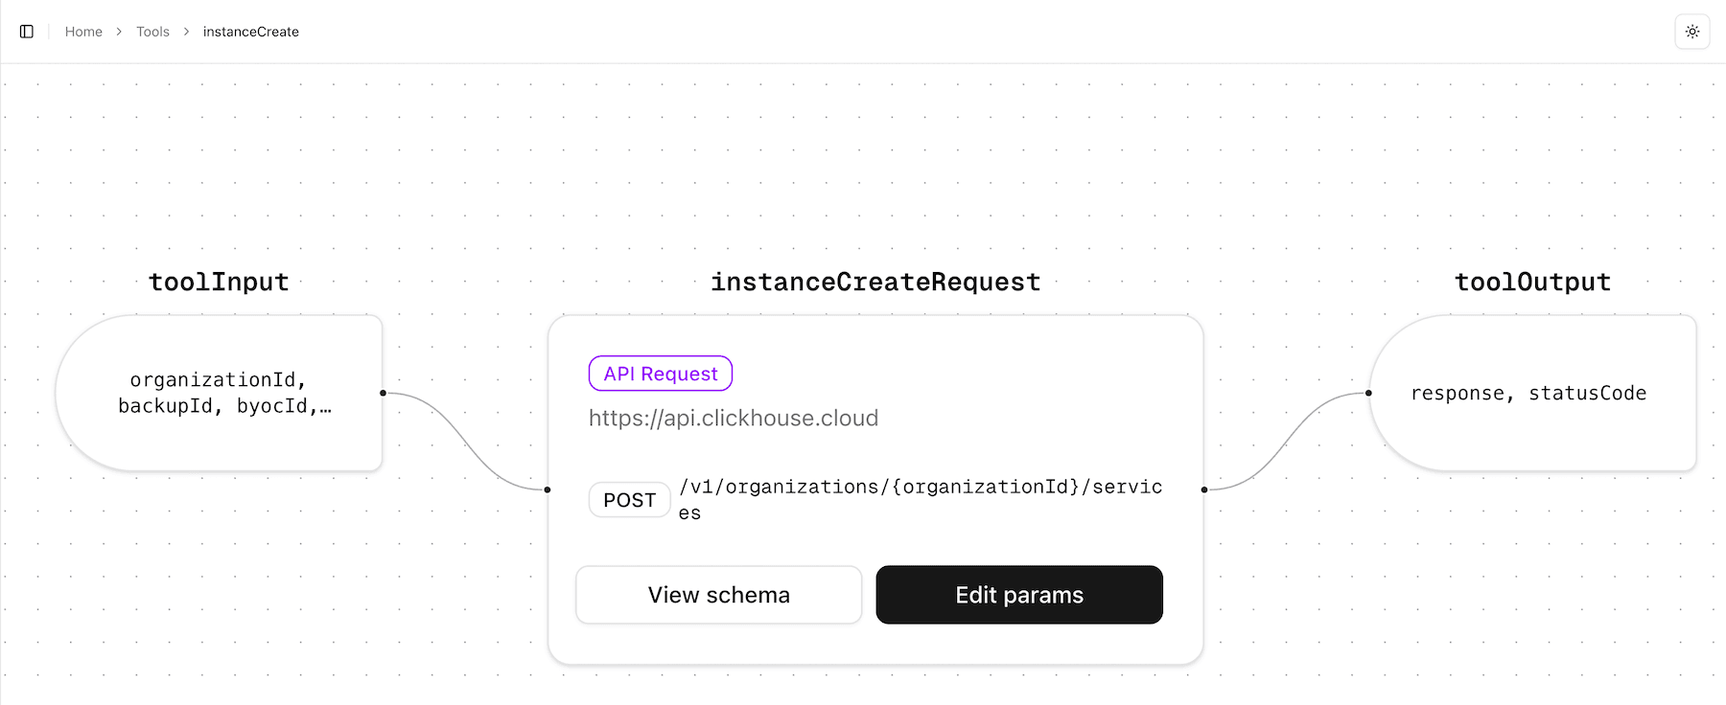Click the Edit params button
This screenshot has width=1726, height=705.
click(x=1018, y=595)
